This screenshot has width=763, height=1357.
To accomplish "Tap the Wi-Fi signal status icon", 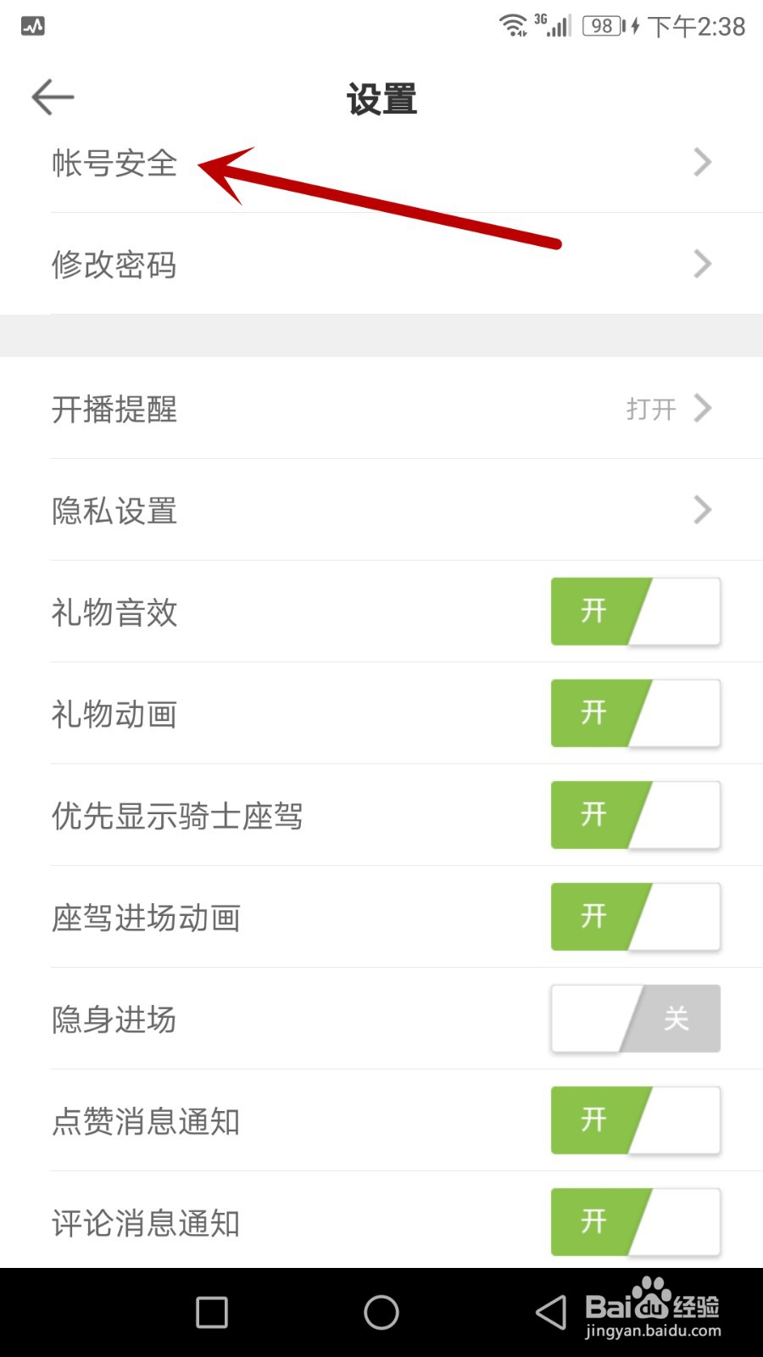I will coord(513,25).
